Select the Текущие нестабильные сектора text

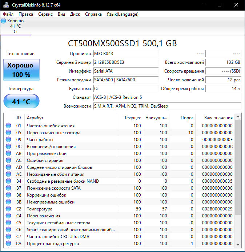pos(58,223)
